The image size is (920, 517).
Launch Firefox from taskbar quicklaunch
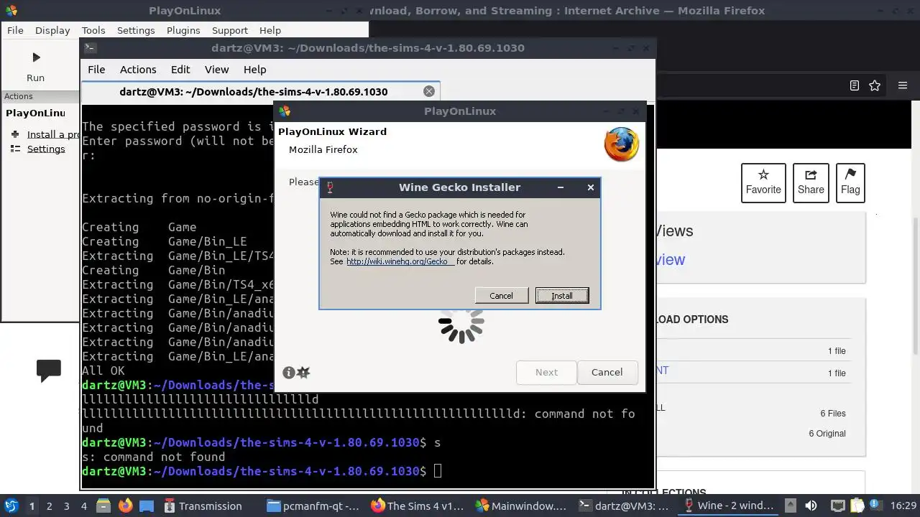(x=125, y=506)
